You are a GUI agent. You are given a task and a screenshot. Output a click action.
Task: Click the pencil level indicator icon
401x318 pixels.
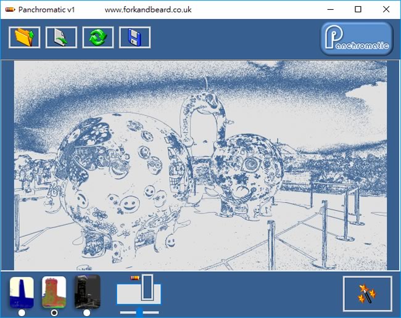coord(136,279)
